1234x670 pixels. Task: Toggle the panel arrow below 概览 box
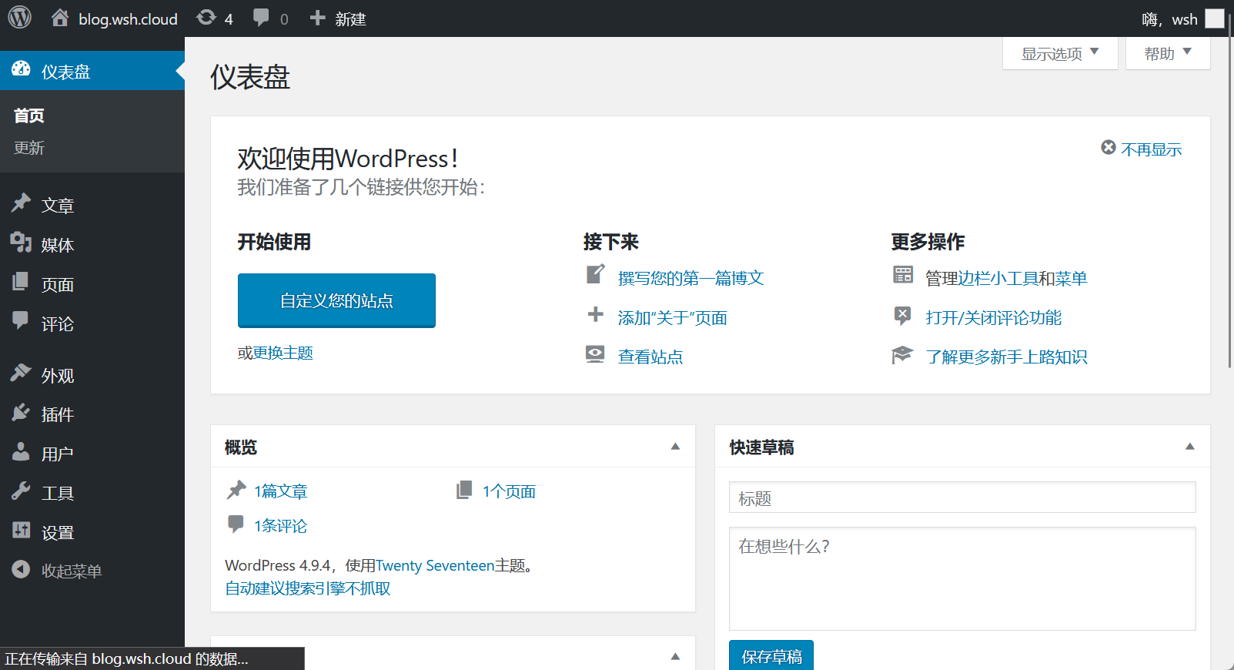(x=675, y=657)
